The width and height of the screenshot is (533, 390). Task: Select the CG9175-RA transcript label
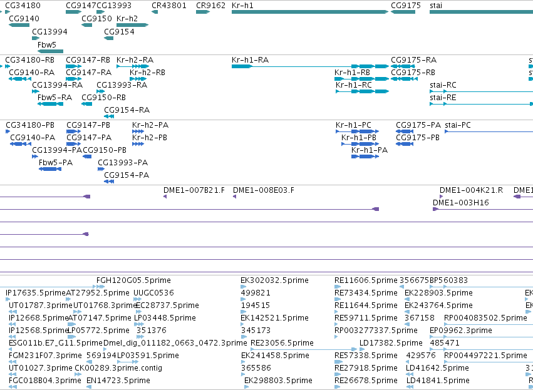414,60
